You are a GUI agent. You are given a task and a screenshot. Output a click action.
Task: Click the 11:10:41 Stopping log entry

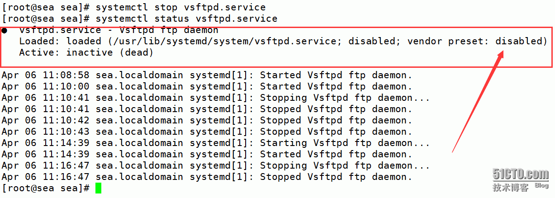click(216, 98)
